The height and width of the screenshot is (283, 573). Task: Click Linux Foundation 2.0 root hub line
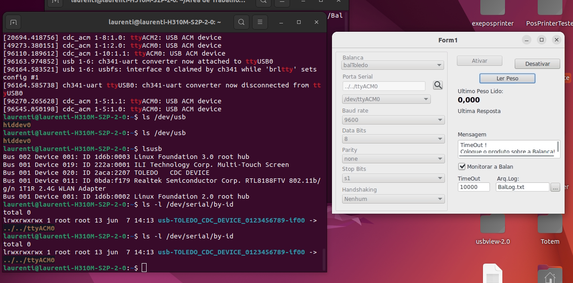coord(126,196)
